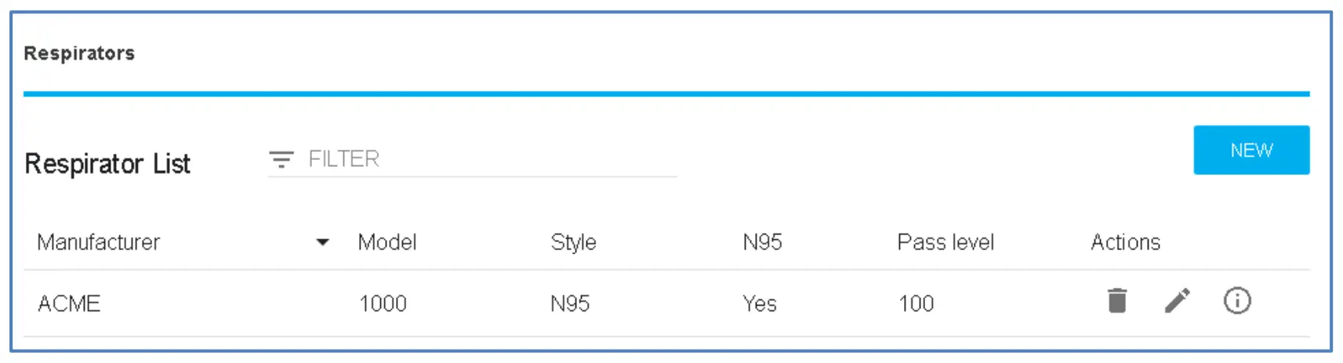Click the N95 style cell value
Viewport: 1343px width, 363px height.
570,304
